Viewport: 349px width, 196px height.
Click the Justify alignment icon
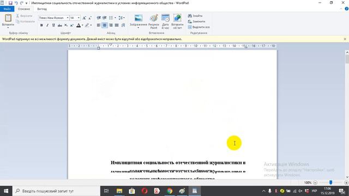pyautogui.click(x=116, y=26)
